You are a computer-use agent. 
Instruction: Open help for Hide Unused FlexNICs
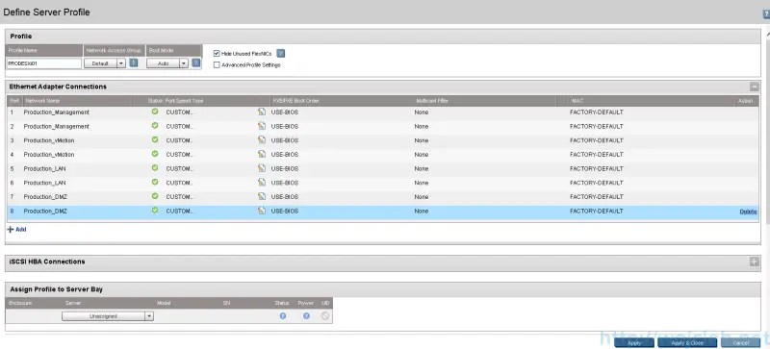coord(281,54)
